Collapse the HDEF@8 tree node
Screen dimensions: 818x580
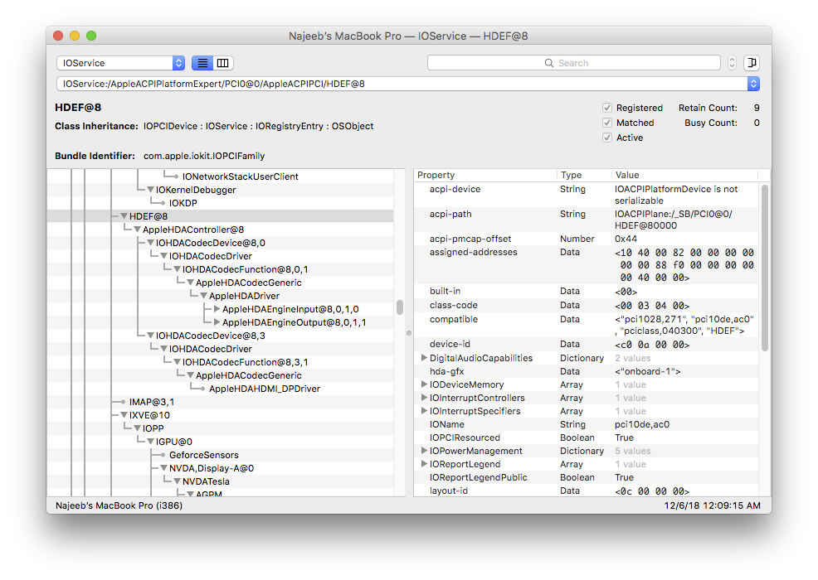pyautogui.click(x=124, y=215)
